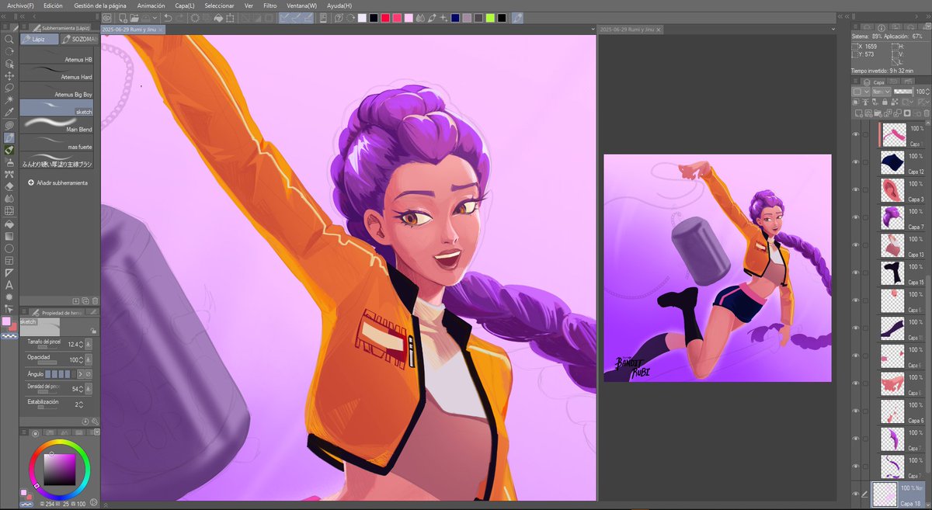Open the Capa(L) menu
The height and width of the screenshot is (510, 932).
(185, 5)
